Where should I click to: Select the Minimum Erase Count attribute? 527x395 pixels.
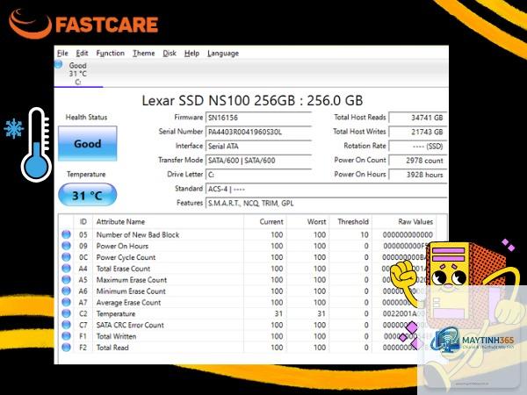[131, 291]
